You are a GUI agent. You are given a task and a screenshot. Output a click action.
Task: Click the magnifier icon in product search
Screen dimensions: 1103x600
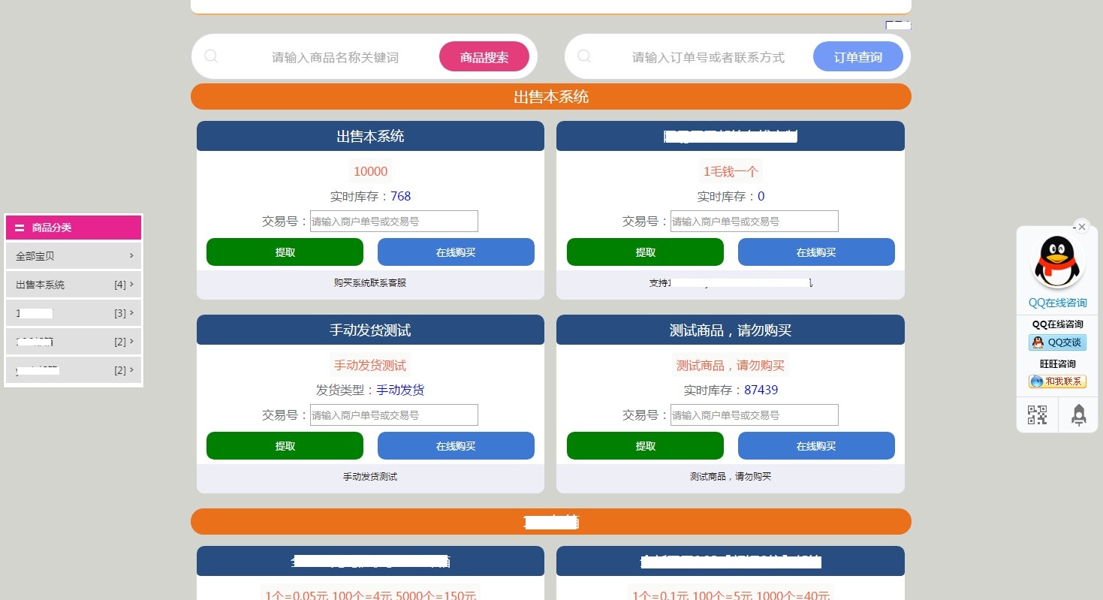[x=211, y=56]
